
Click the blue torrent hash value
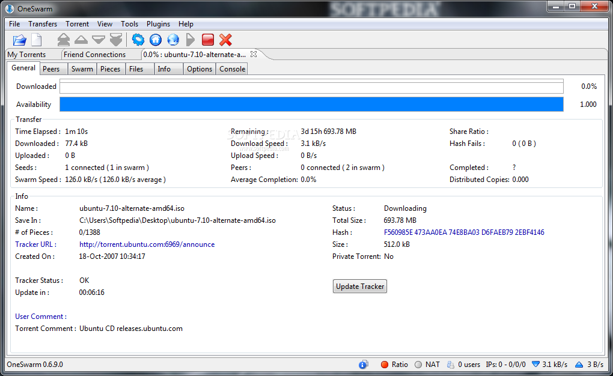pos(464,232)
